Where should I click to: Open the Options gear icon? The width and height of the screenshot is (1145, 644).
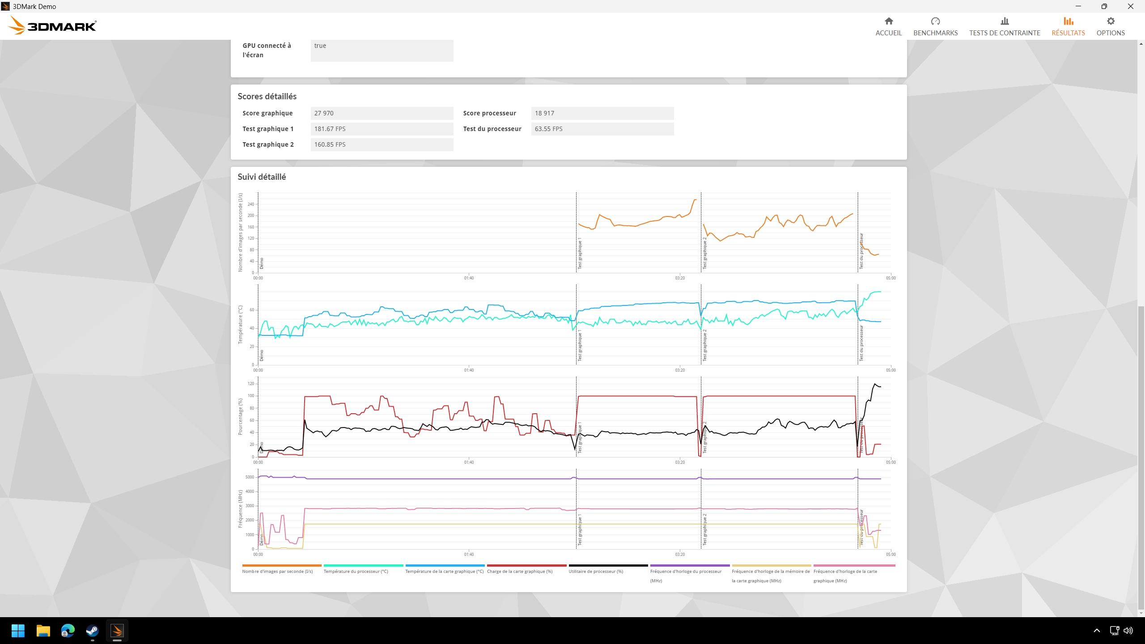(x=1111, y=21)
